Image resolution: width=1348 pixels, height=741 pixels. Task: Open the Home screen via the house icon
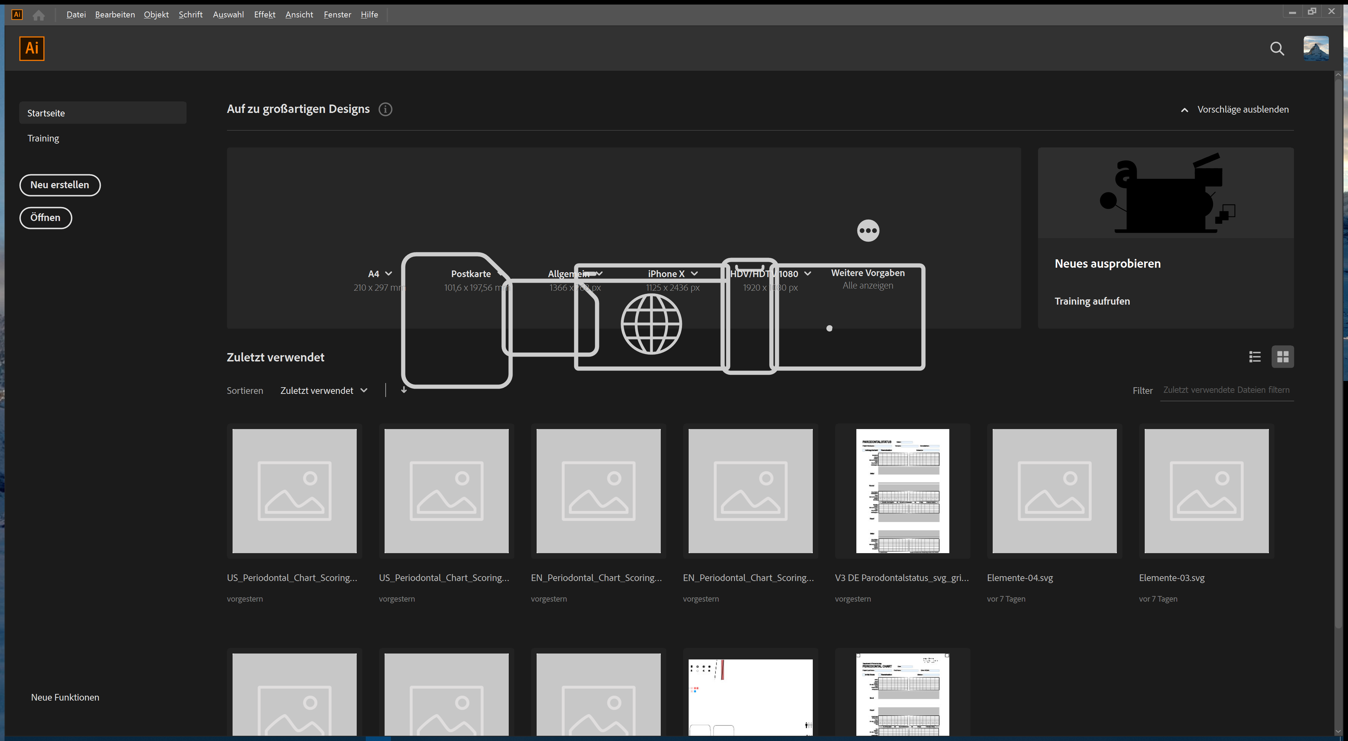[39, 15]
